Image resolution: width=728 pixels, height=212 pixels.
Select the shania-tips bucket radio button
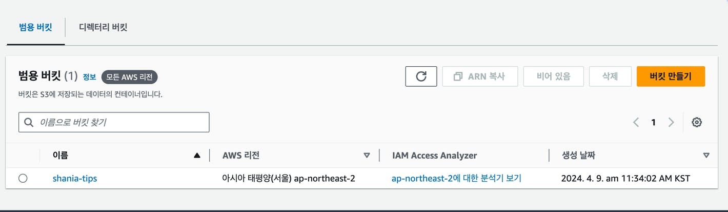(x=23, y=178)
